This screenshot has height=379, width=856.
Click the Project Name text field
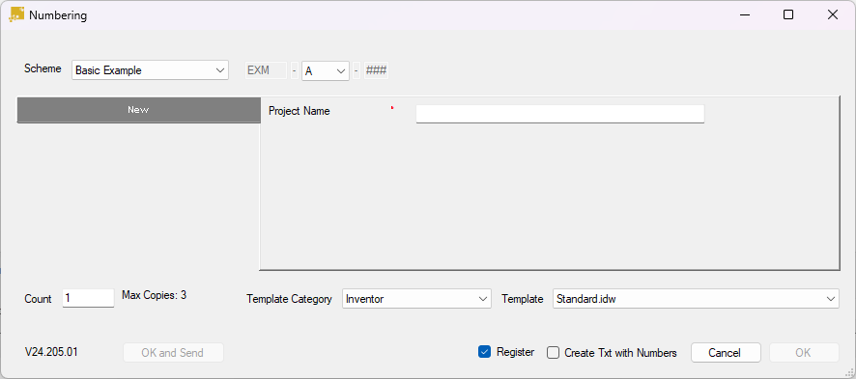(x=560, y=114)
